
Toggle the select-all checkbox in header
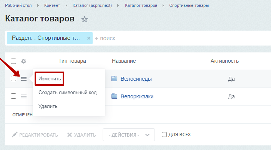click(13, 61)
